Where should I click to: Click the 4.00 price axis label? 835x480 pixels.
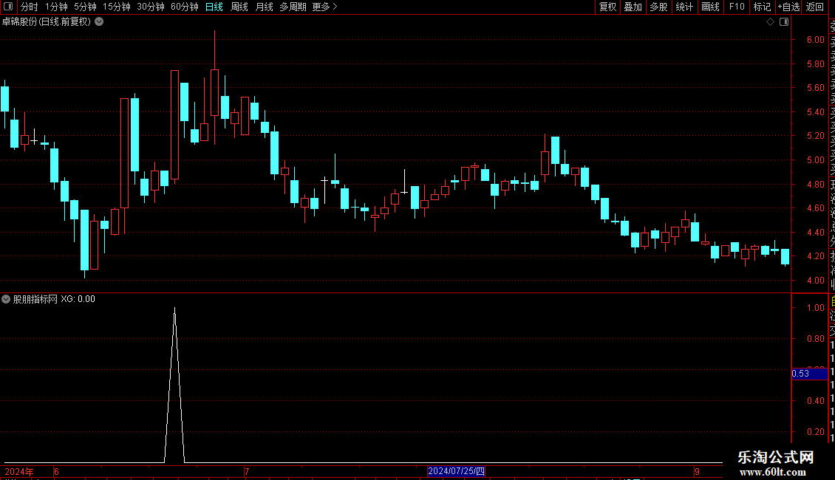pyautogui.click(x=815, y=280)
